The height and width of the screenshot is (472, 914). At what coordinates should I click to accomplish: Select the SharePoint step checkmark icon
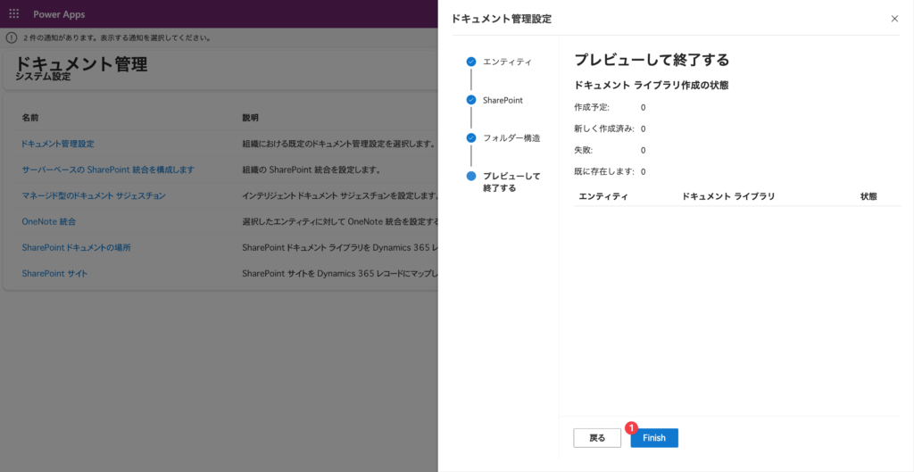coord(471,100)
